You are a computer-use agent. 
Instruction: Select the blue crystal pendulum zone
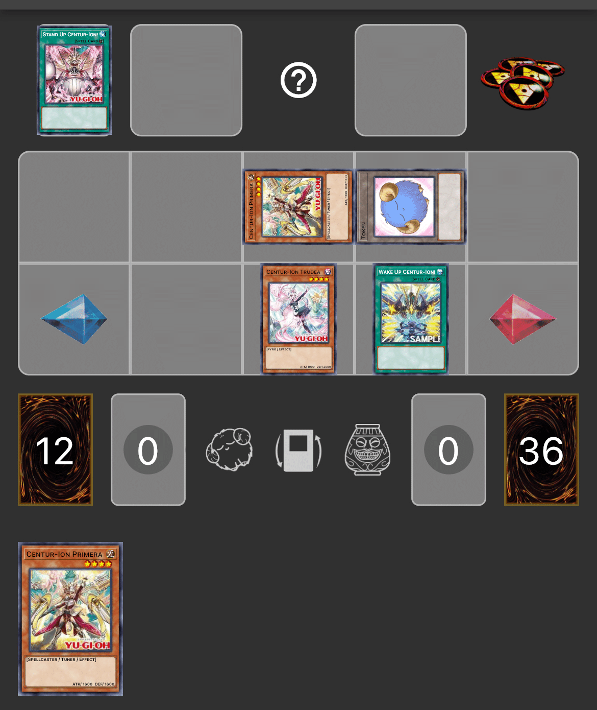(74, 319)
